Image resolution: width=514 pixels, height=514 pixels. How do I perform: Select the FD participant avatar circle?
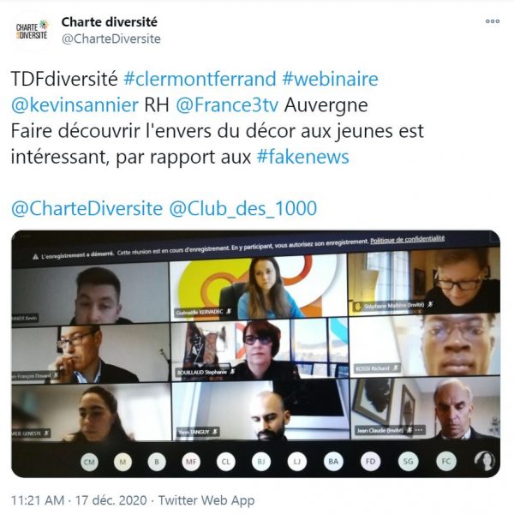pos(370,461)
